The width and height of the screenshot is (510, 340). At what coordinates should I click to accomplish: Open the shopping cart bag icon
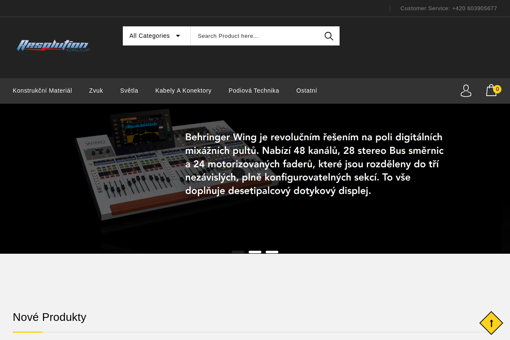point(491,90)
